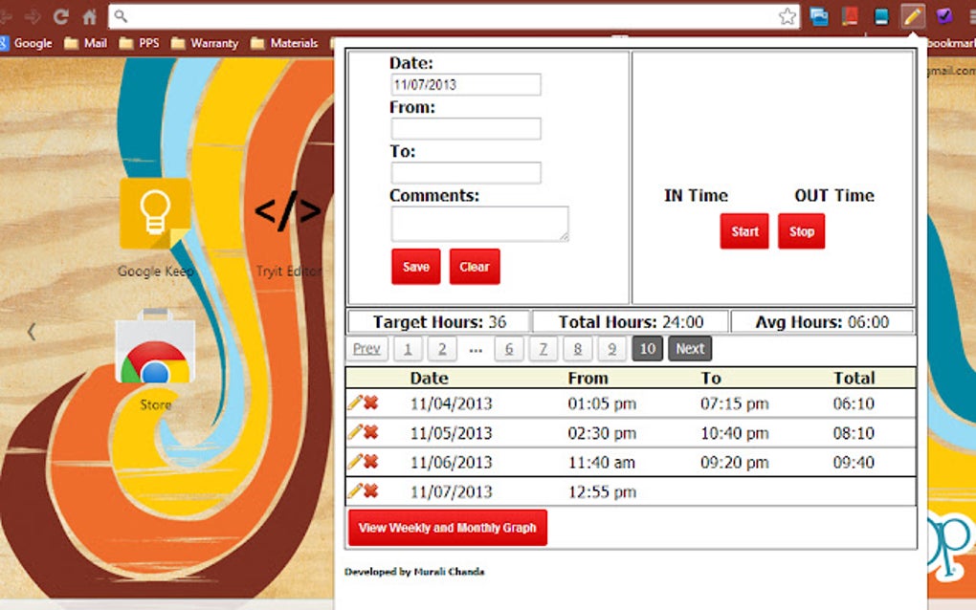Open the pencil extension icon in the toolbar
976x610 pixels.
(913, 16)
